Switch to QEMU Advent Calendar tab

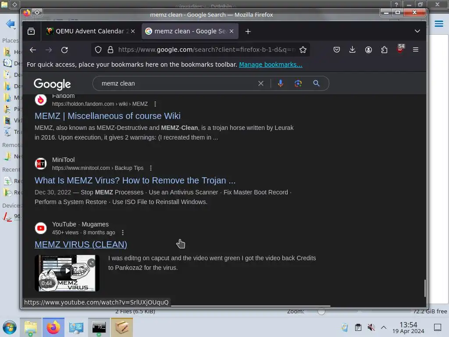(90, 31)
